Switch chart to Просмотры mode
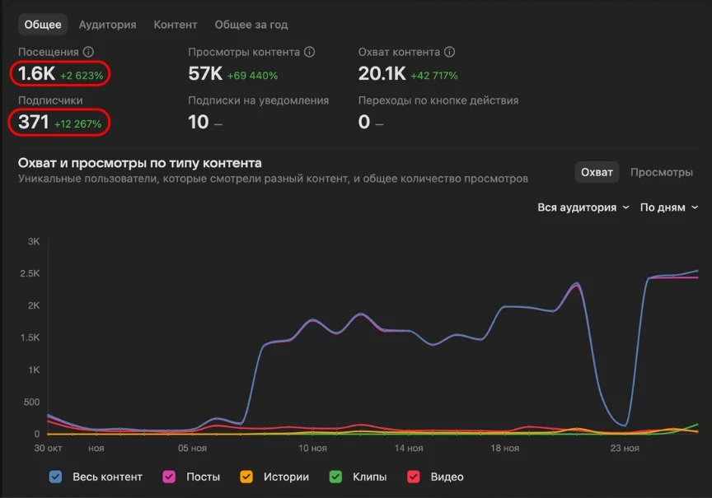712x498 pixels. 662,172
